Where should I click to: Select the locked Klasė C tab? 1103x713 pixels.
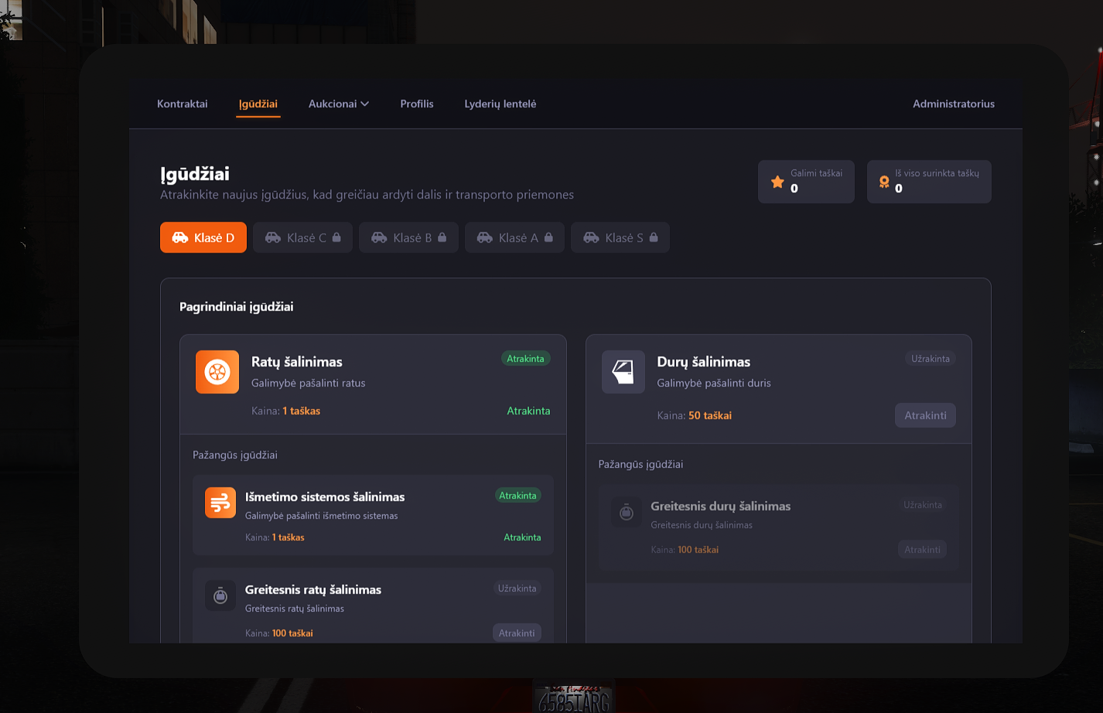(302, 237)
